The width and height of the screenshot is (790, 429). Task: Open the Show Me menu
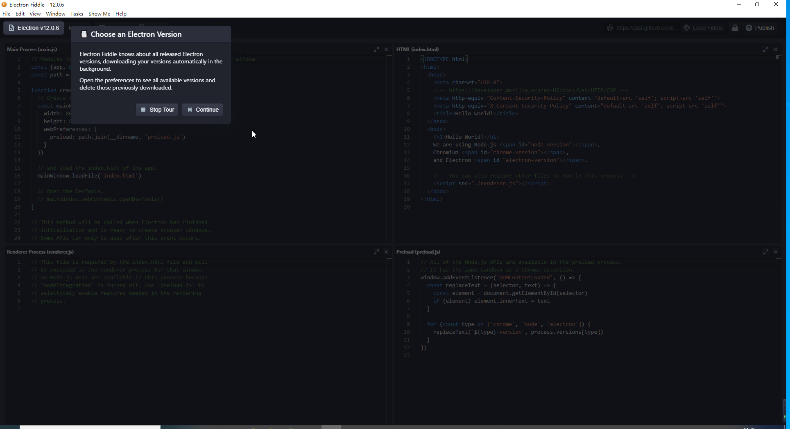click(x=99, y=13)
